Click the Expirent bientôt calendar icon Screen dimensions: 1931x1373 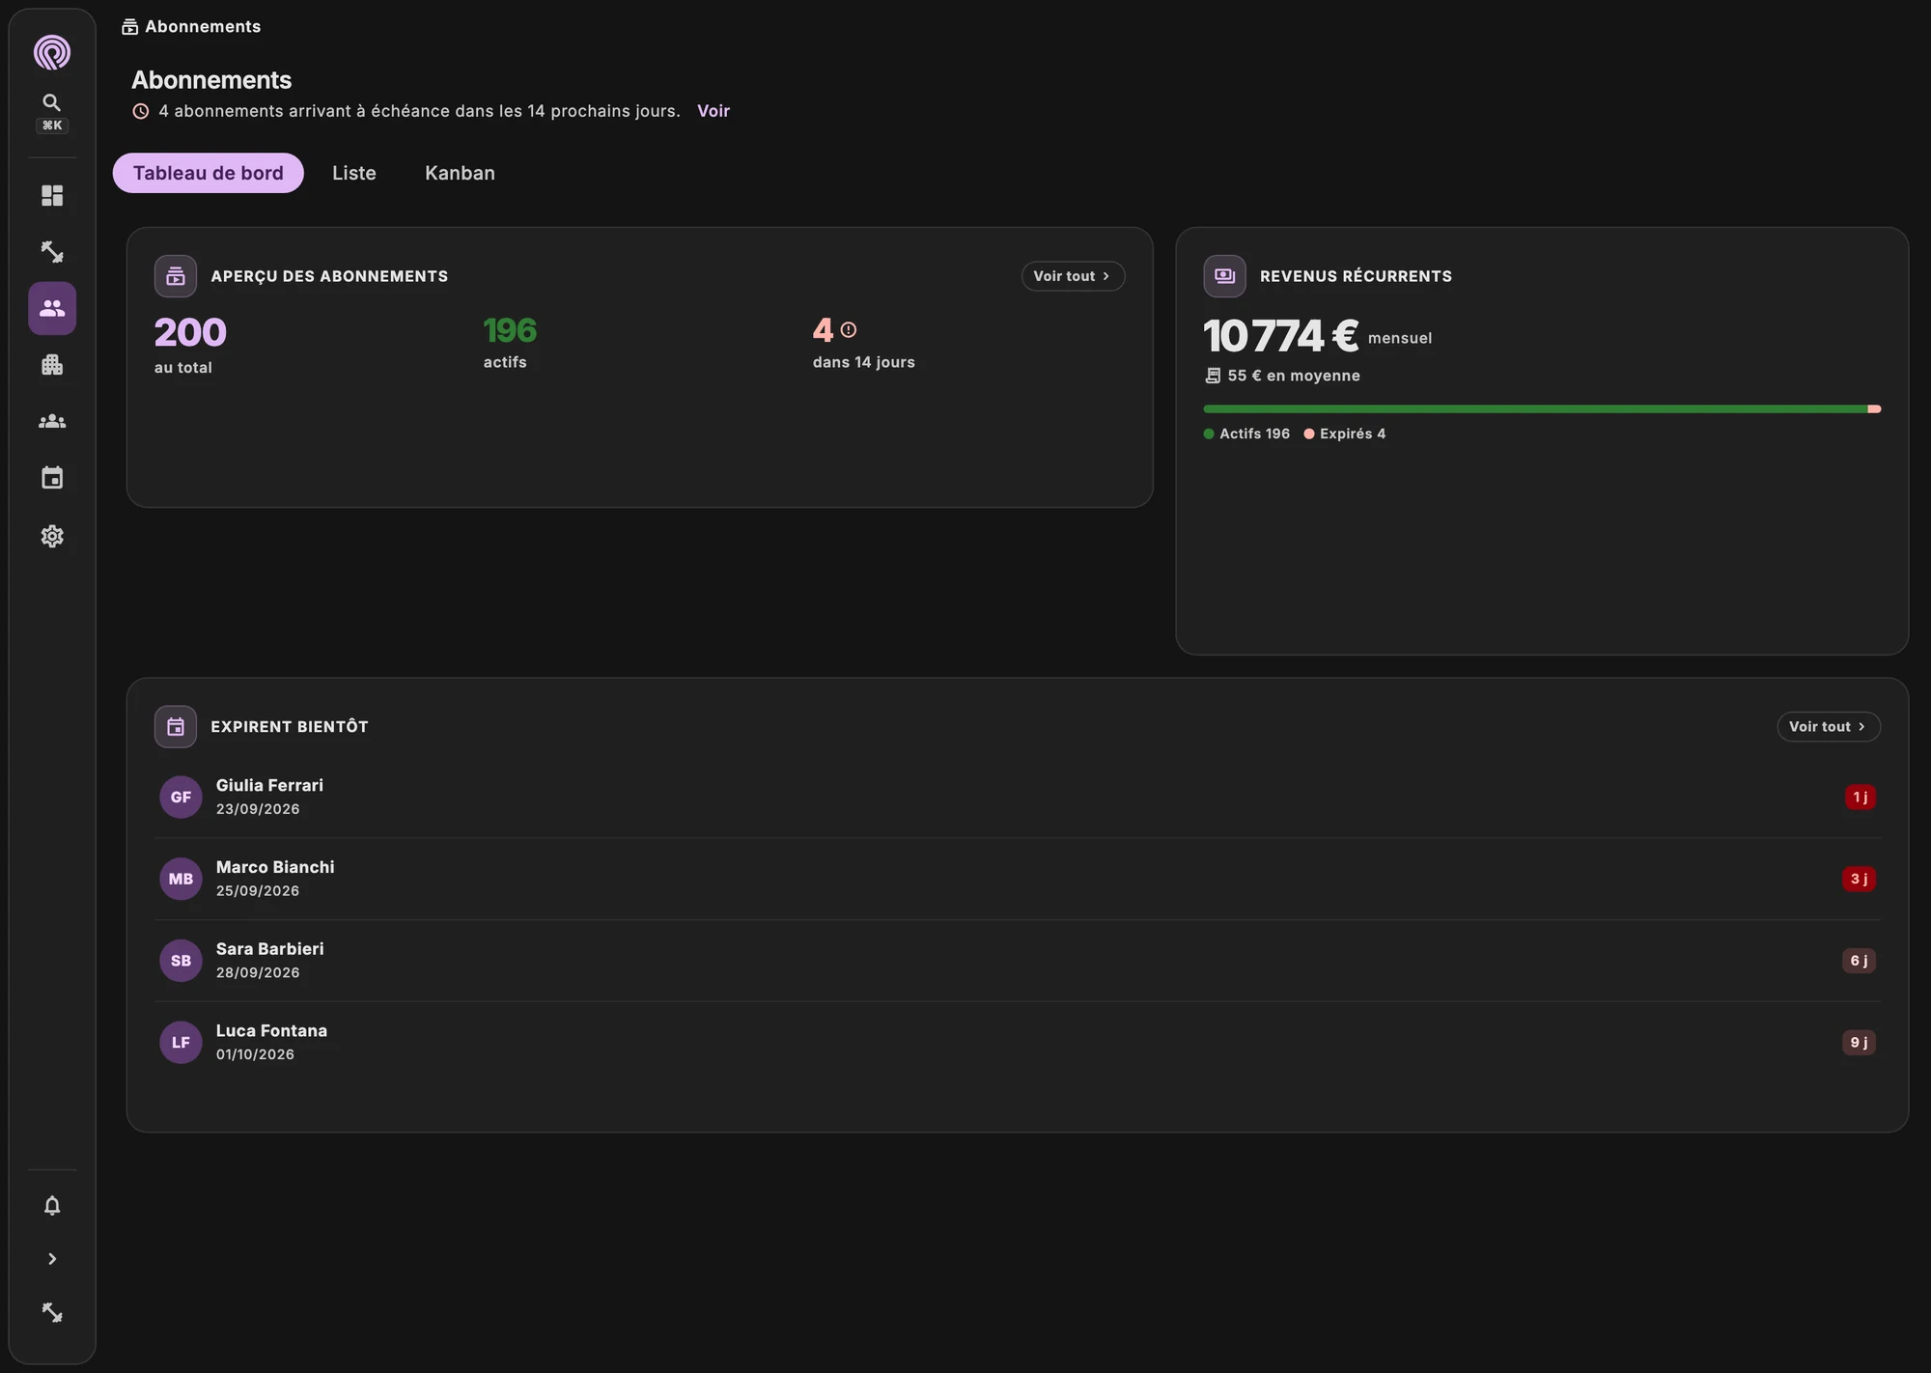[176, 727]
